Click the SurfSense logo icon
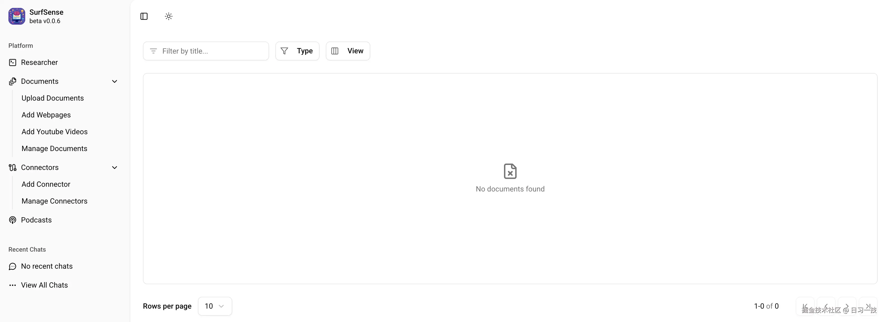 [16, 16]
